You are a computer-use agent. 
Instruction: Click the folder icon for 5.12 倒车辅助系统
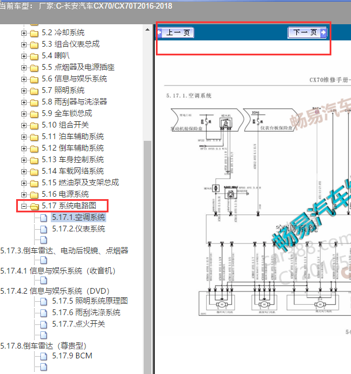pos(34,148)
